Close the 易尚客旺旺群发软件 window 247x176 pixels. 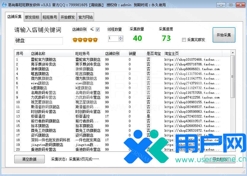[x=240, y=5]
